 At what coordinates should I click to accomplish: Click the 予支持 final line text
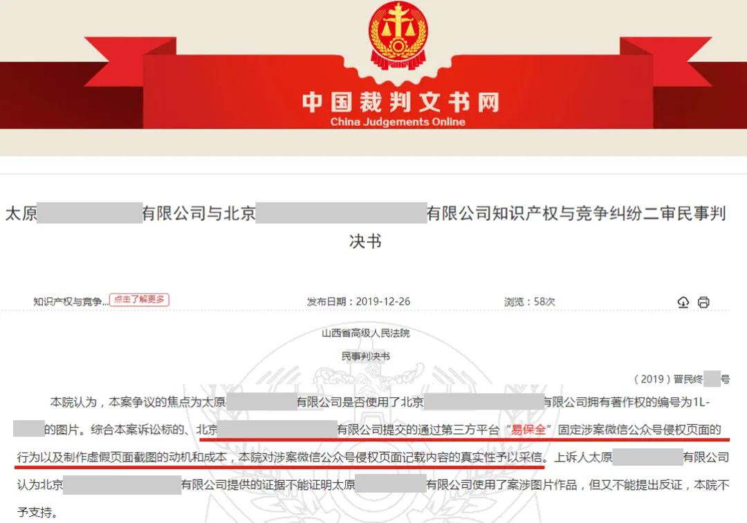[x=37, y=512]
